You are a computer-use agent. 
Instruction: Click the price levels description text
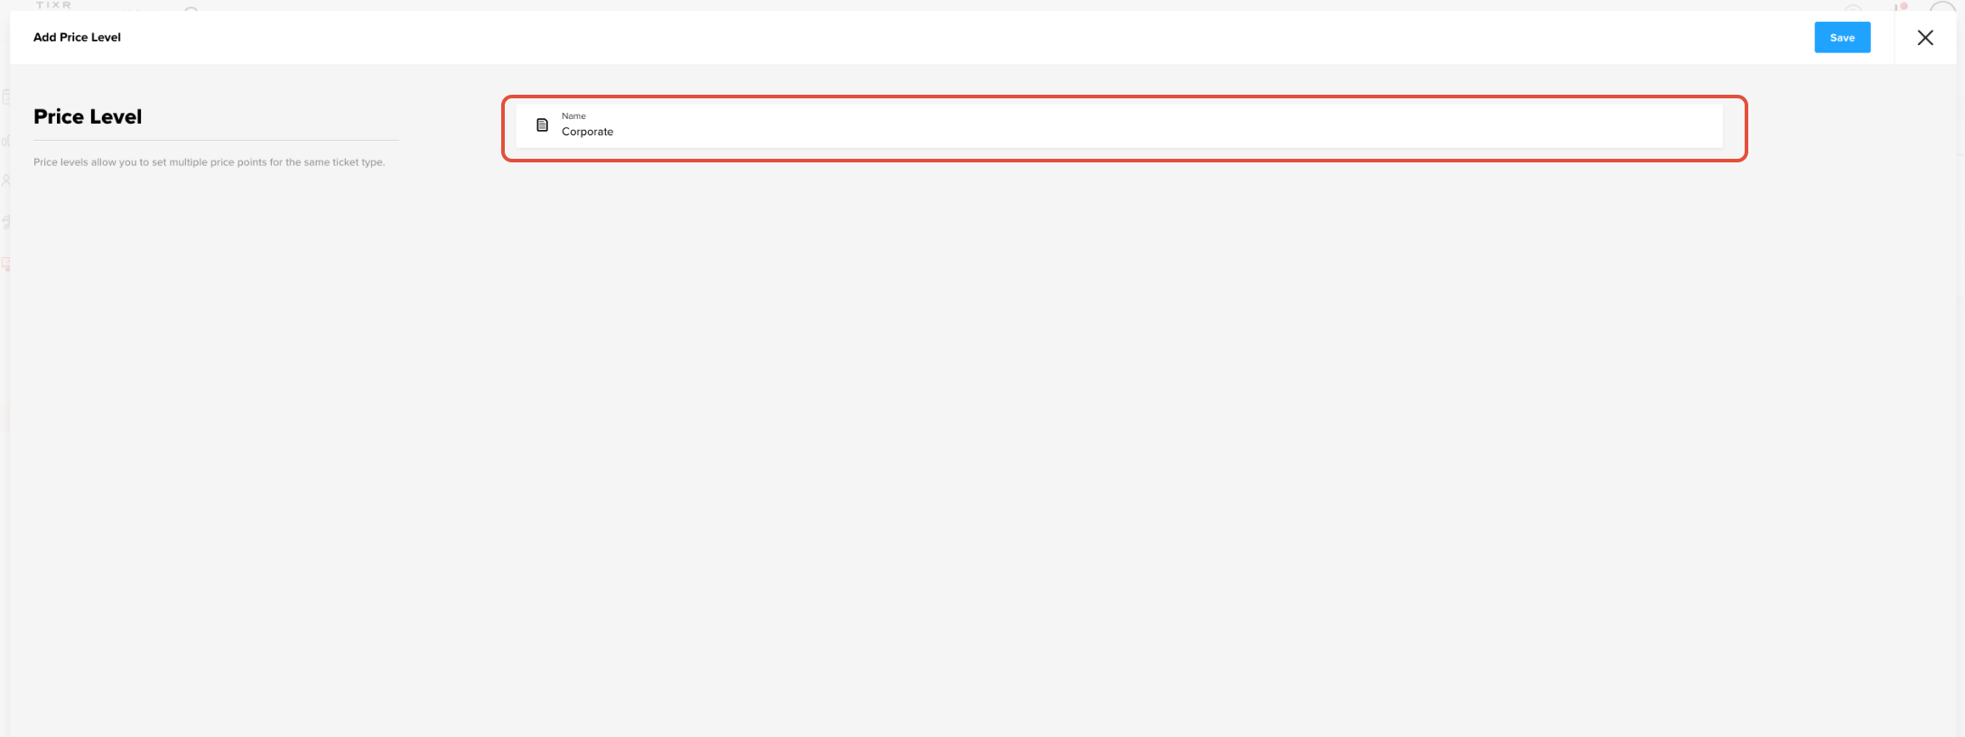tap(210, 162)
